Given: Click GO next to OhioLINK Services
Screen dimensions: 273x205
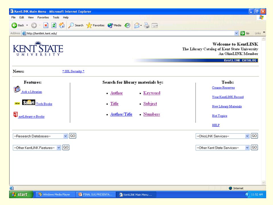Looking at the screenshot, I should point(254,136).
